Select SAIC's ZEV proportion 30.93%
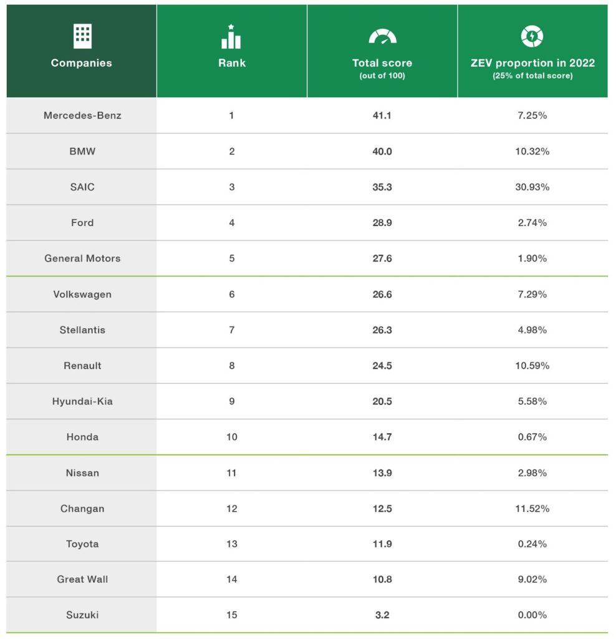Viewport: 616px width, 639px height. [x=532, y=187]
